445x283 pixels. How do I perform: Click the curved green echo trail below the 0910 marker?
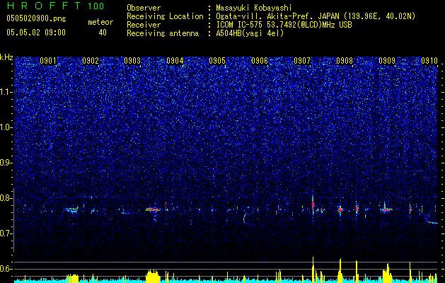[431, 220]
